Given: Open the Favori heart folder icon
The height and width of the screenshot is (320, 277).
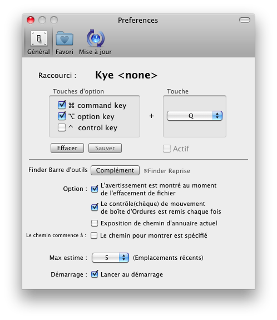Looking at the screenshot, I should (x=65, y=38).
